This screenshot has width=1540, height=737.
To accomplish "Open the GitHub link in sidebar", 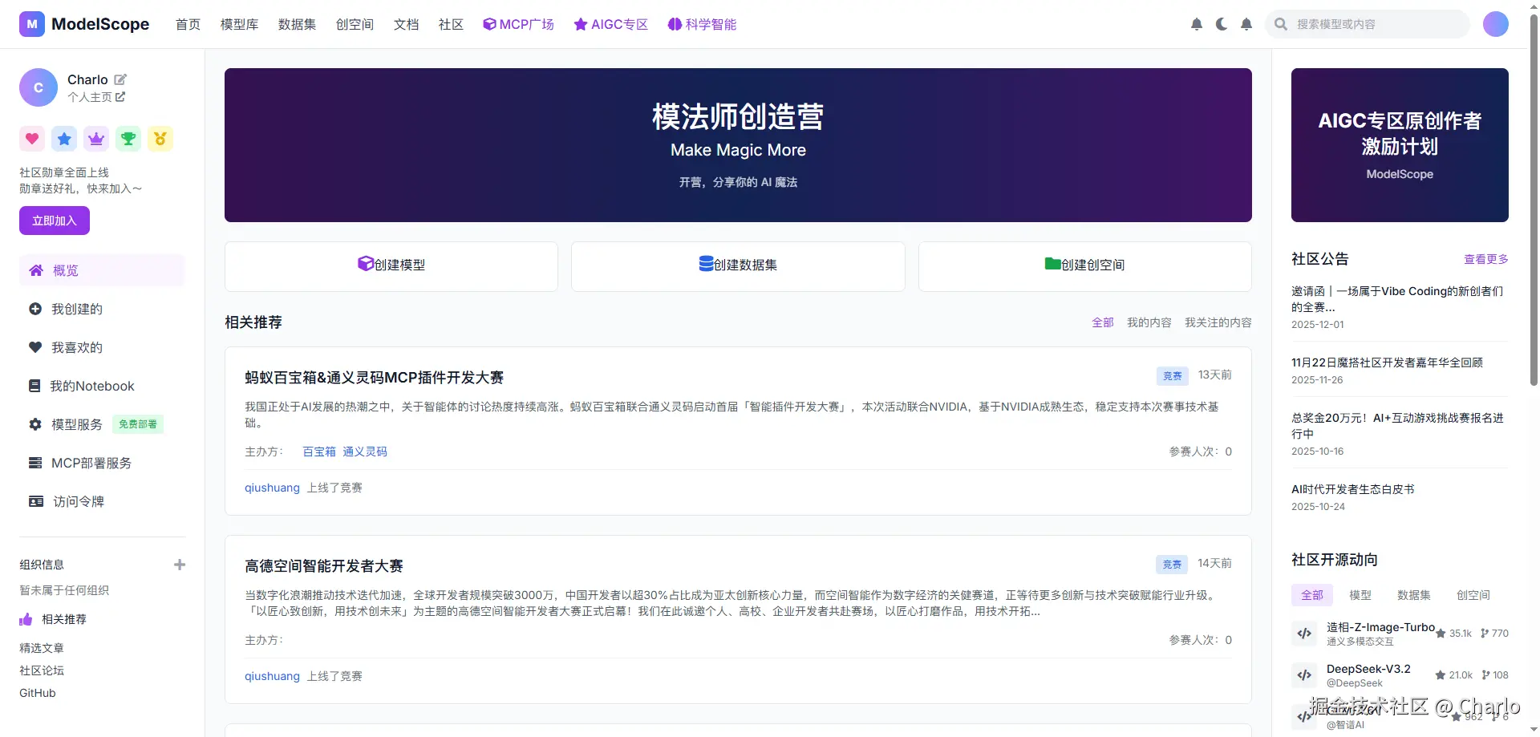I will (x=38, y=693).
